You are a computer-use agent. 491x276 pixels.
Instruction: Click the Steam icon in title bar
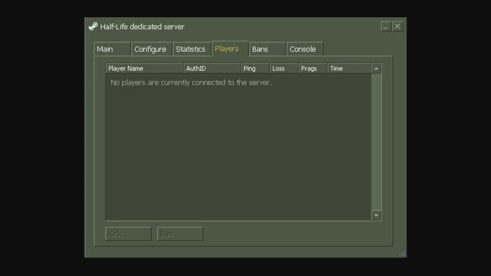(x=93, y=26)
